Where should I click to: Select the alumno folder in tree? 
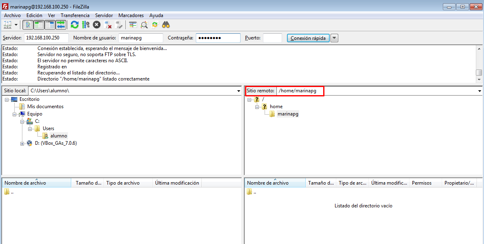(x=59, y=136)
